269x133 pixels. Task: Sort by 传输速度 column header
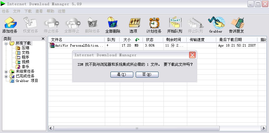click(201, 40)
